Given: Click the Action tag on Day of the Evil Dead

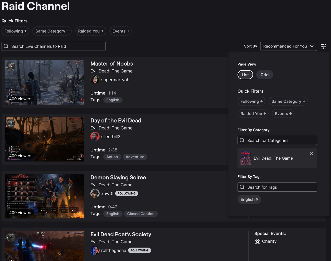Looking at the screenshot, I should click(112, 157).
